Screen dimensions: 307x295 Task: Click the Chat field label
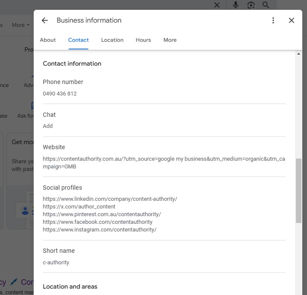(x=49, y=115)
